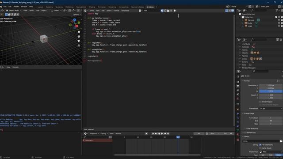Zoom the 3D viewport with magnifier icon
The height and width of the screenshot is (159, 283).
click(79, 32)
